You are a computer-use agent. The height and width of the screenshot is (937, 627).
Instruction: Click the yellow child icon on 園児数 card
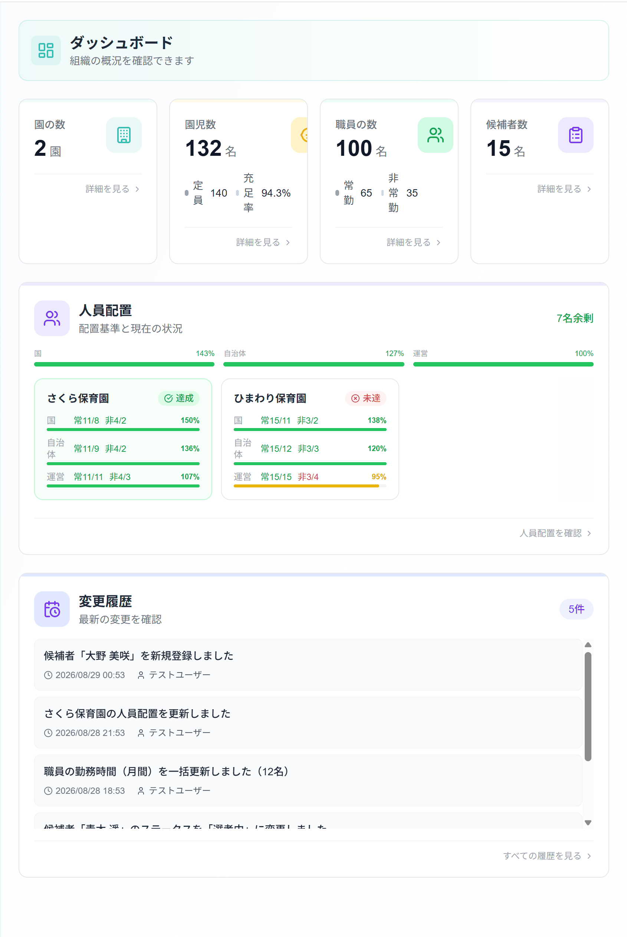[300, 135]
